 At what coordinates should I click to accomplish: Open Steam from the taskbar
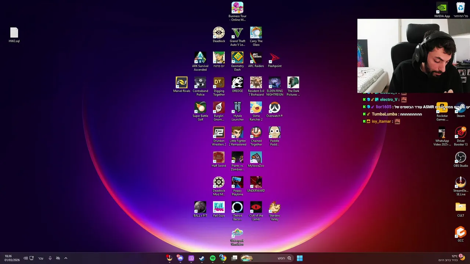point(202,258)
